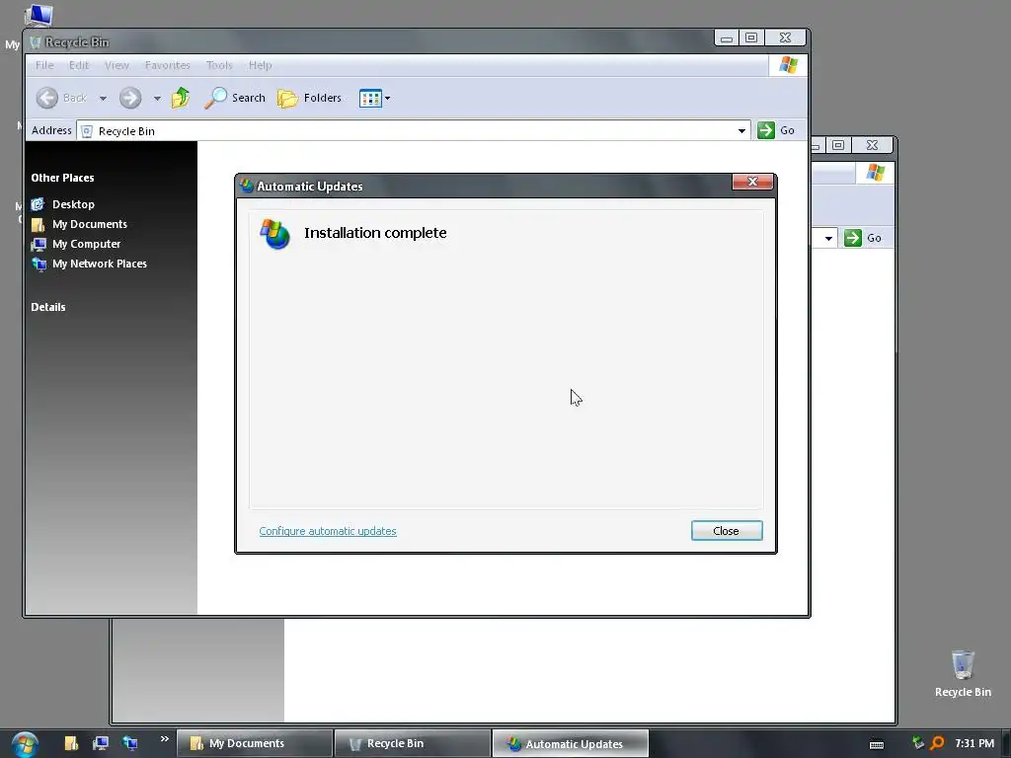Image resolution: width=1011 pixels, height=758 pixels.
Task: Close the Recycle Bin window
Action: click(x=785, y=38)
